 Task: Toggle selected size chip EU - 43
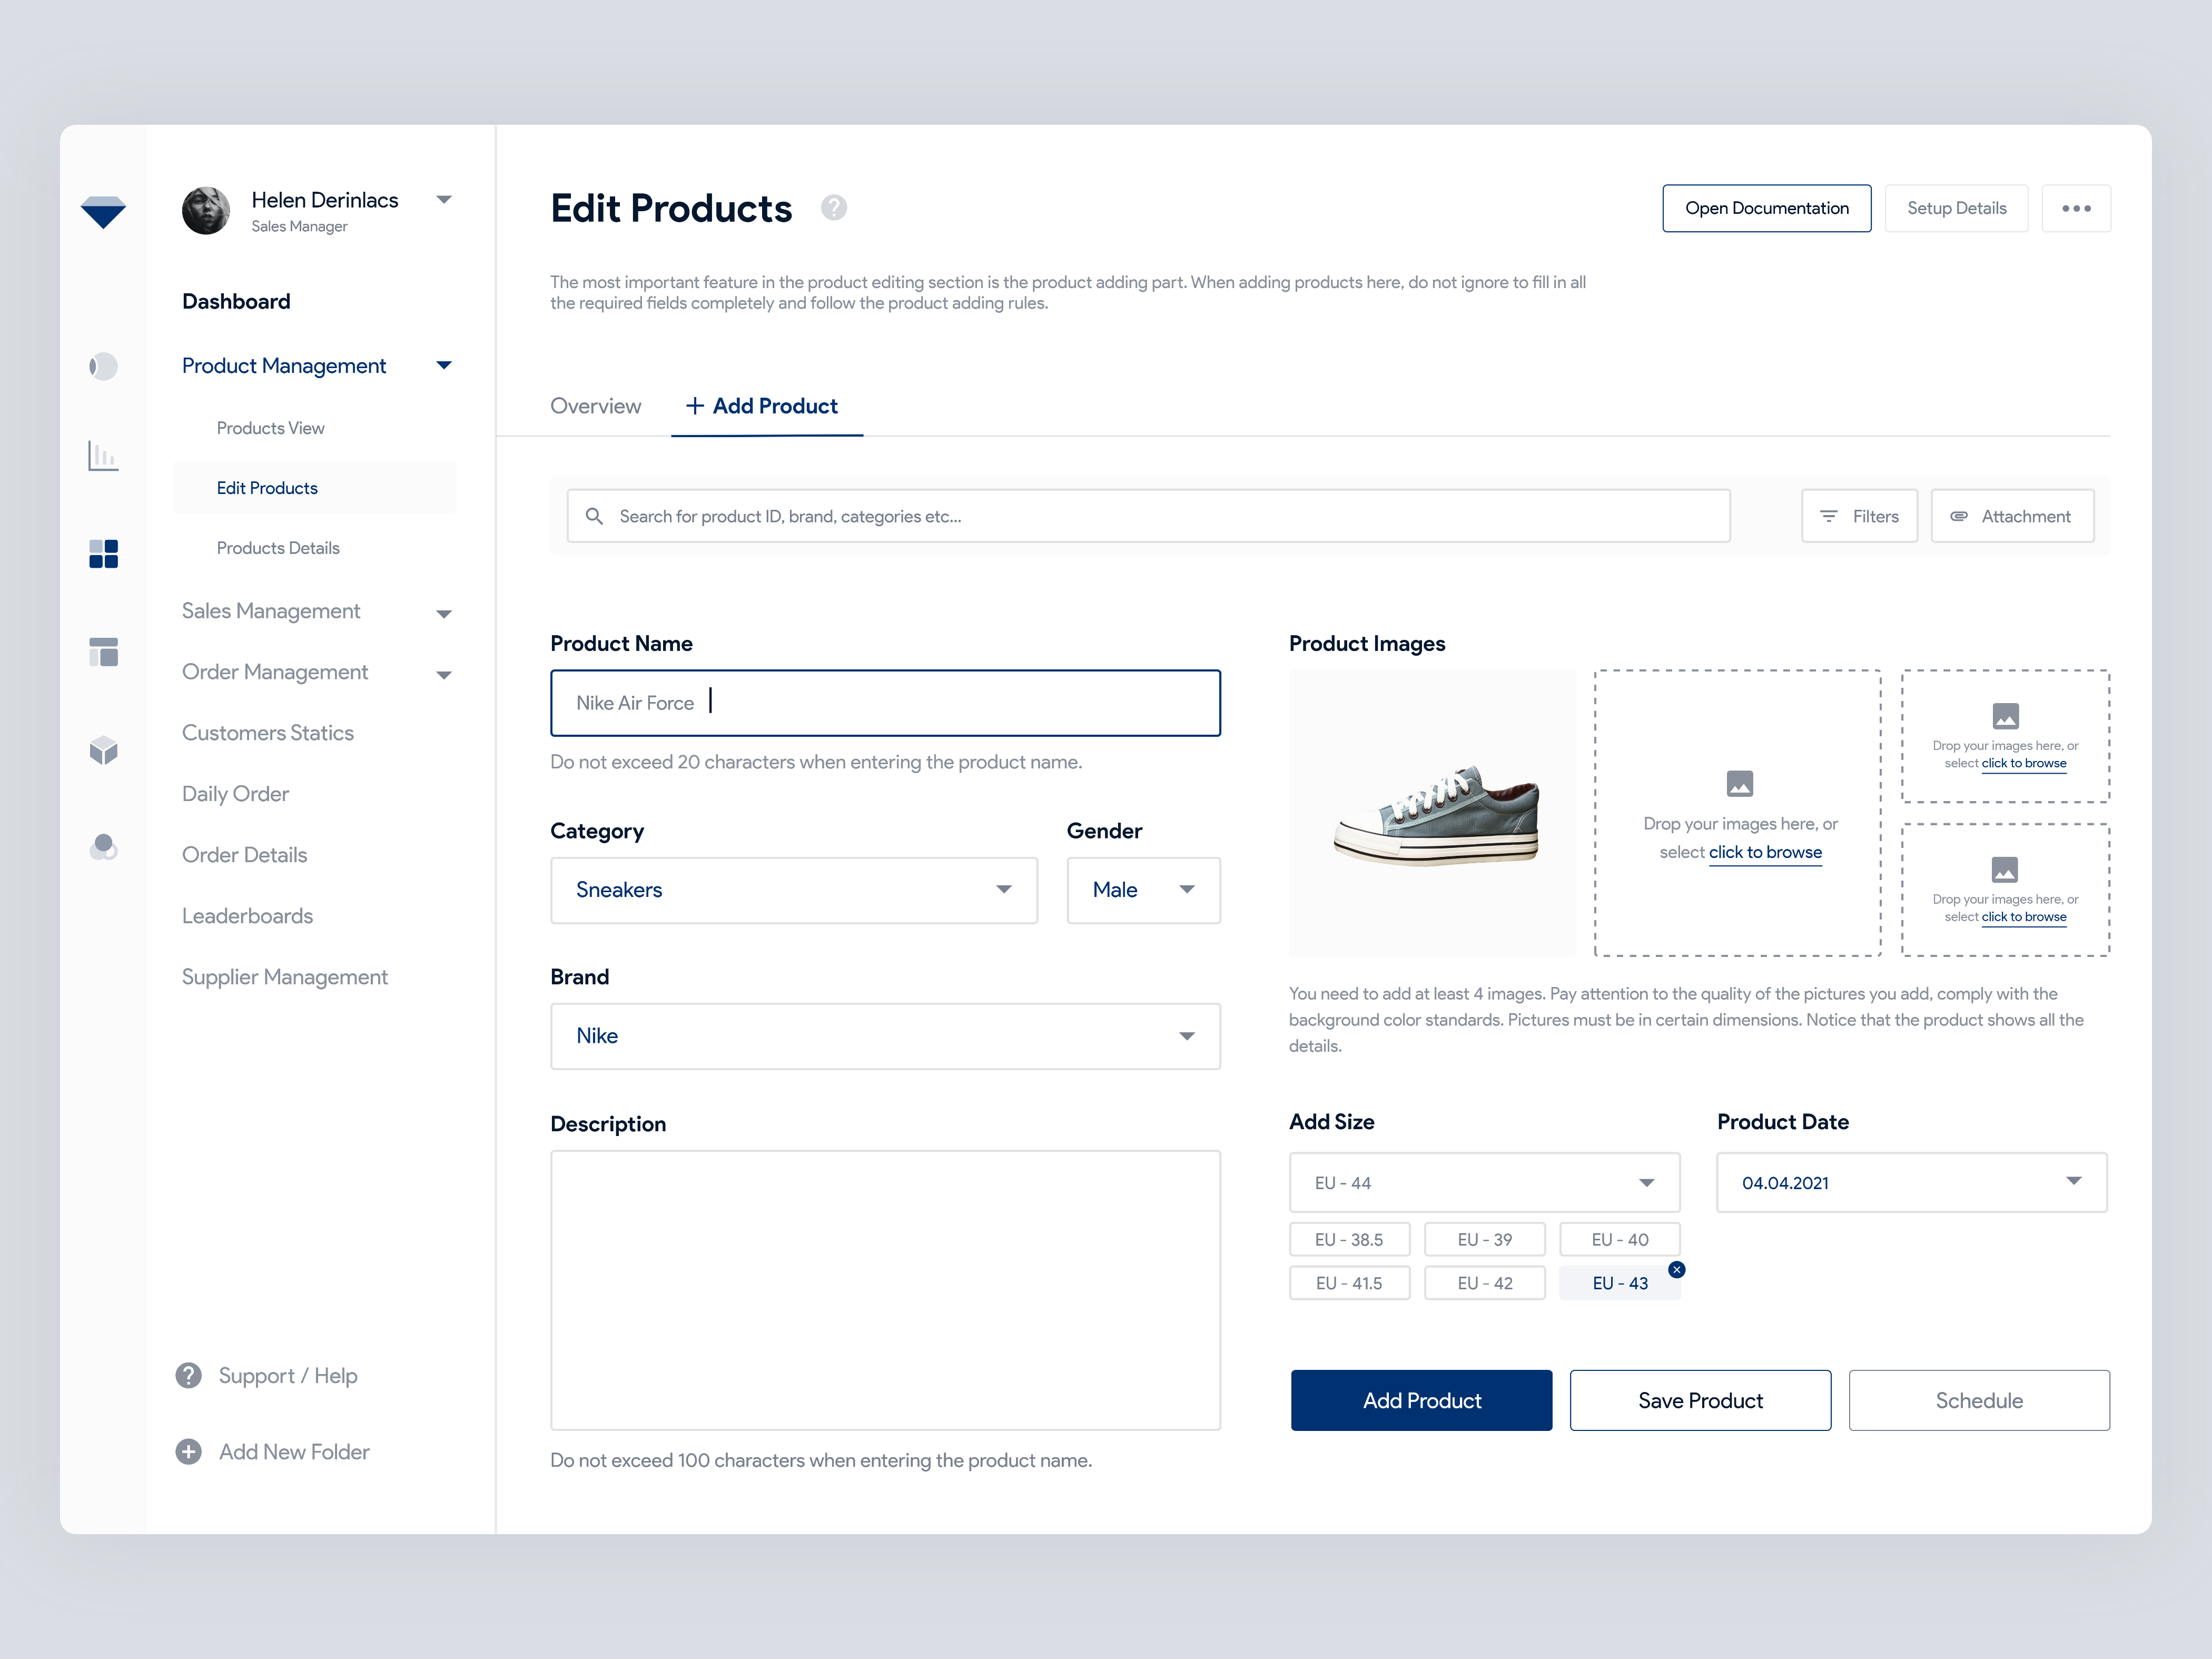point(1620,1283)
